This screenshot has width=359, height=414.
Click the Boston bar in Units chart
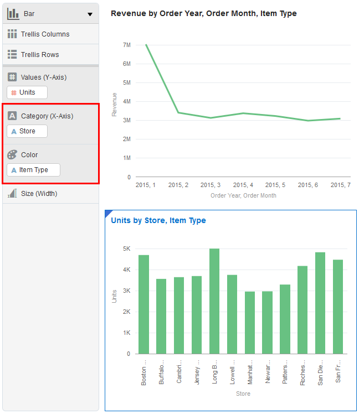144,304
